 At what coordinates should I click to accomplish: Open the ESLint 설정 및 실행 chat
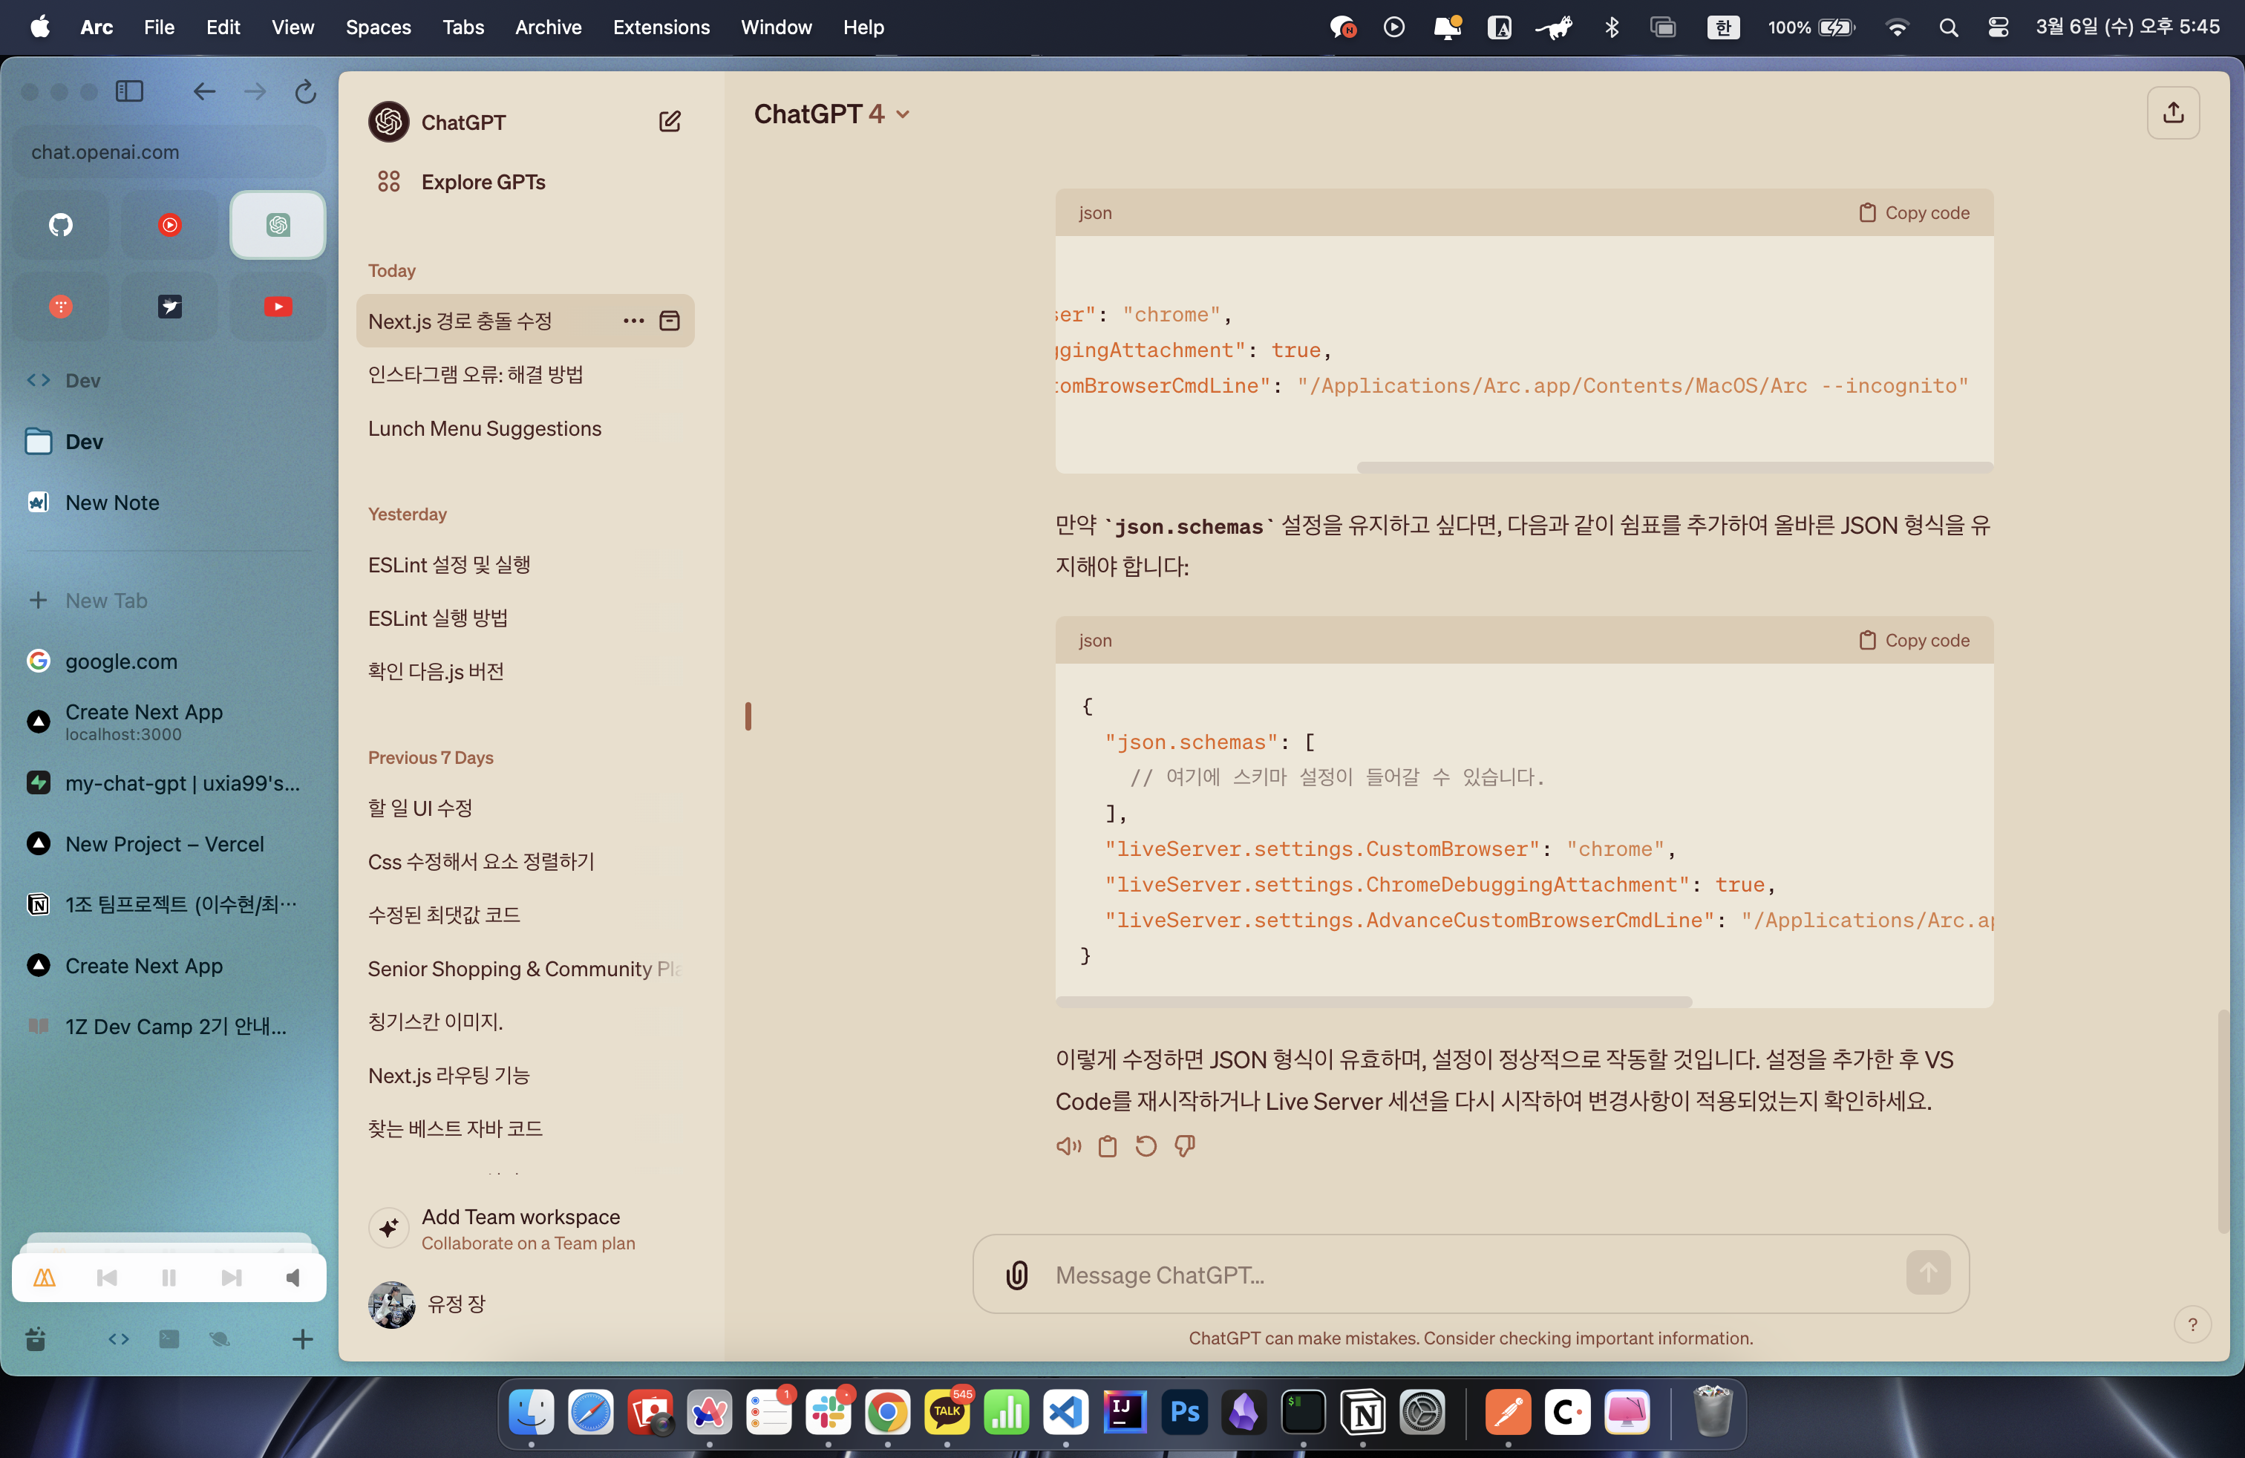pyautogui.click(x=526, y=564)
